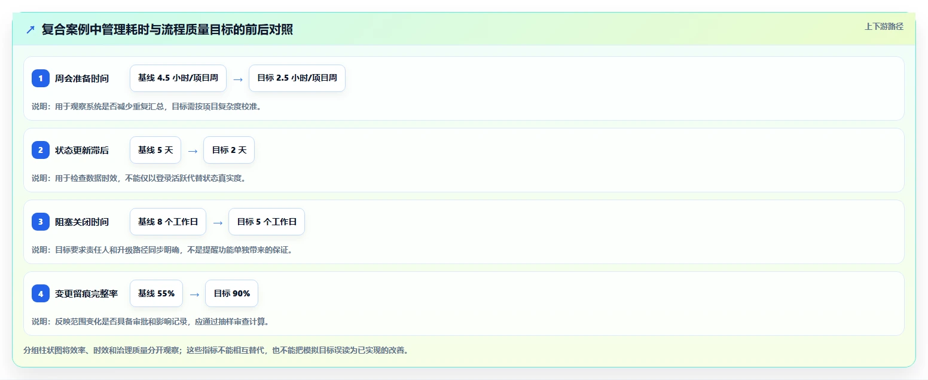This screenshot has height=380, width=928.
Task: Click the 目标 2.5 小时/项目周 chip
Action: pos(297,78)
